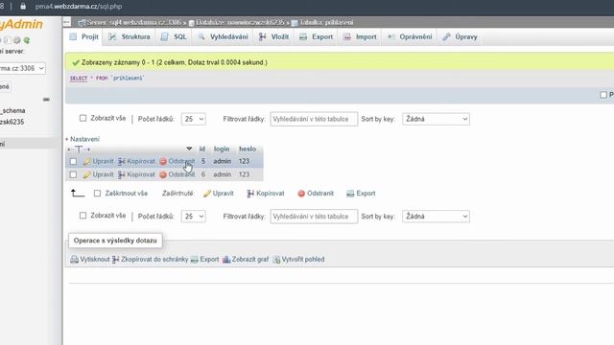Open the Vložit tab
Screen dimensions: 614x345
point(273,36)
